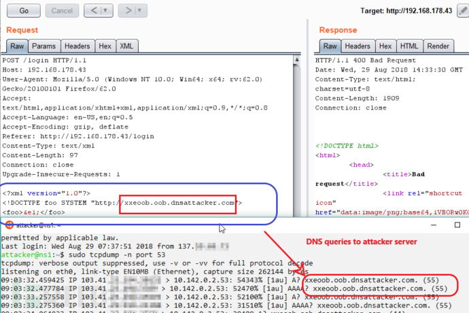Click the xxeoob.oob.dnsattacker.com URL in the DOCTYPE
This screenshot has width=469, height=313.
coord(179,203)
